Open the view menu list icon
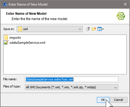 (x=99, y=29)
